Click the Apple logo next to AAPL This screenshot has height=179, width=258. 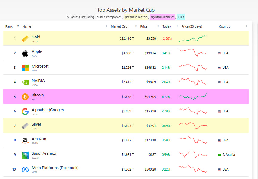(25, 53)
